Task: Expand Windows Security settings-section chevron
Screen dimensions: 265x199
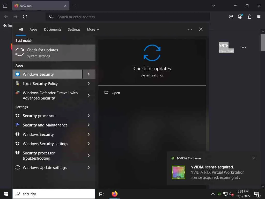Action: click(x=89, y=134)
